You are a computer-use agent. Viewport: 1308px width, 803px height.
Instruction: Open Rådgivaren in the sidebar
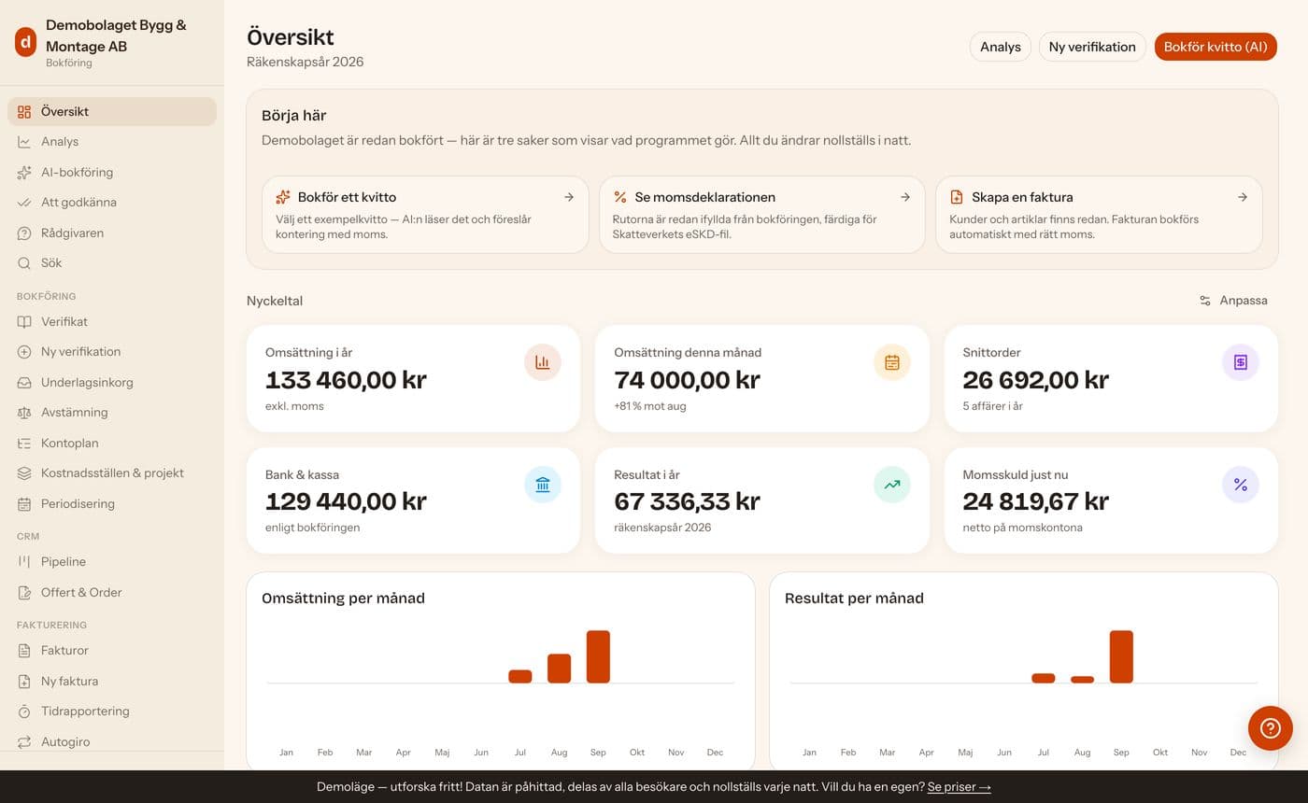(112, 232)
